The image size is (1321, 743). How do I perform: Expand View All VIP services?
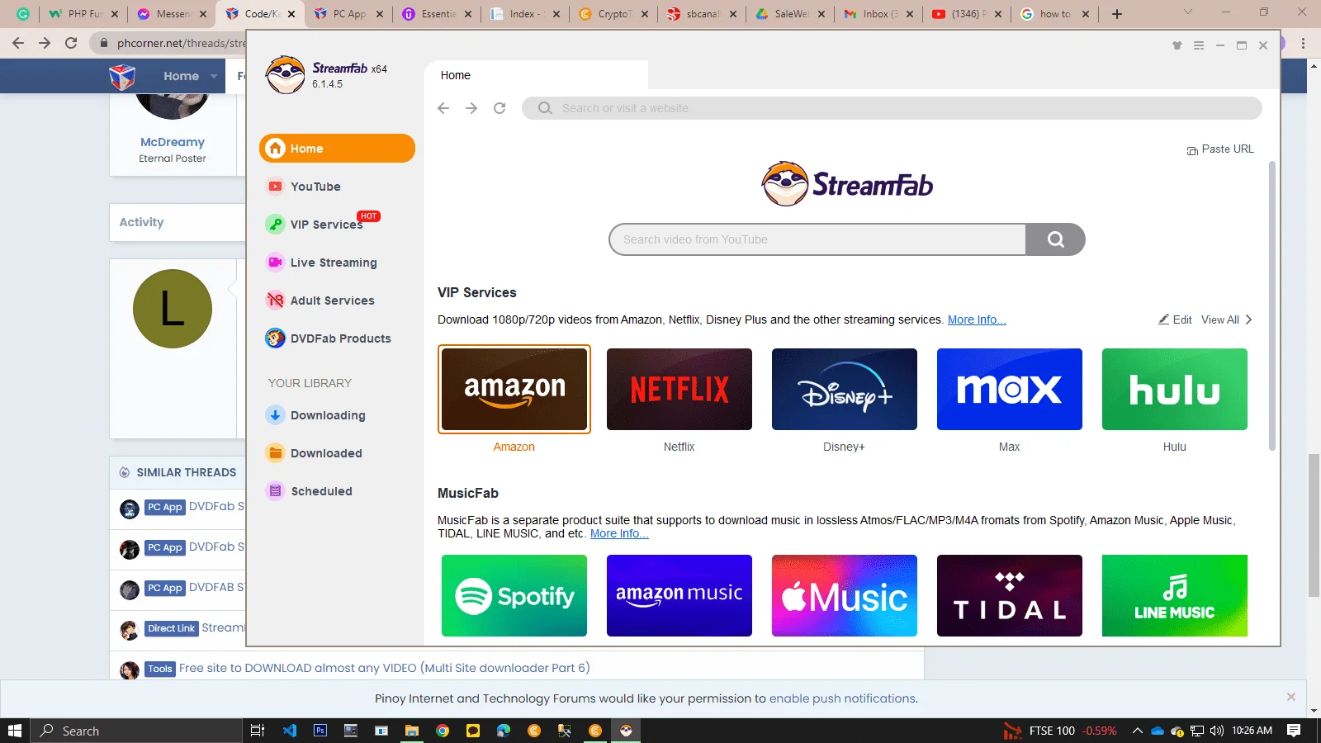(x=1227, y=319)
